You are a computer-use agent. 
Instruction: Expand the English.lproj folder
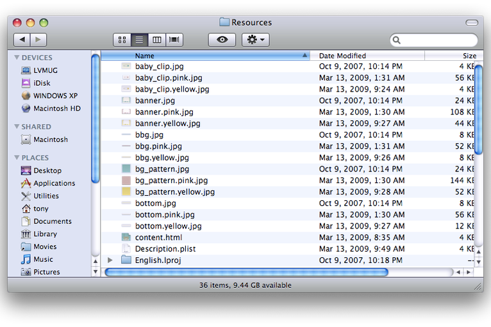coord(110,260)
